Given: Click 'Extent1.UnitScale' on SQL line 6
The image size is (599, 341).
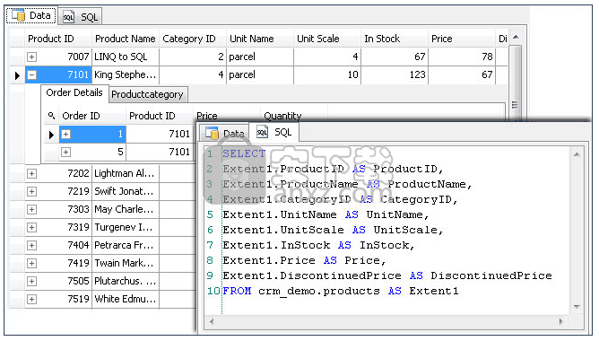Looking at the screenshot, I should pyautogui.click(x=283, y=230).
